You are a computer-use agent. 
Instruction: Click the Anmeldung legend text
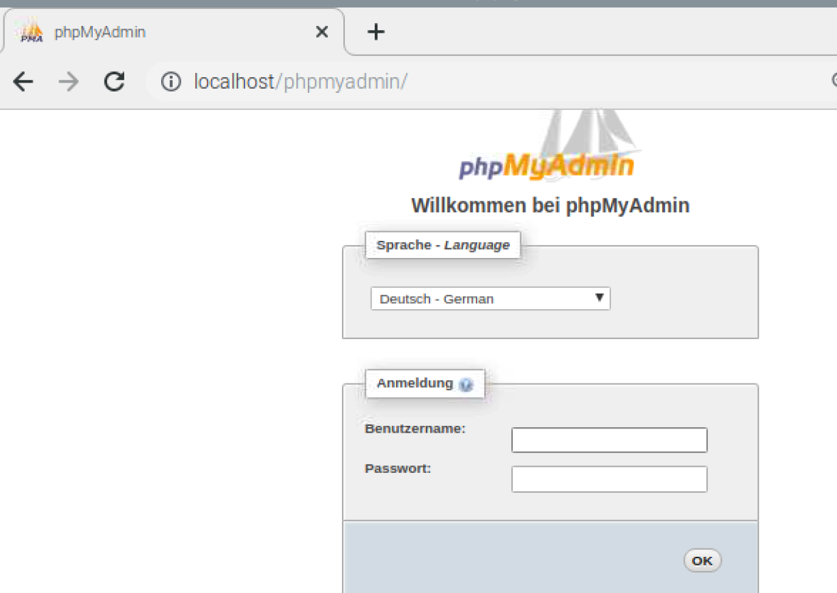(x=414, y=384)
